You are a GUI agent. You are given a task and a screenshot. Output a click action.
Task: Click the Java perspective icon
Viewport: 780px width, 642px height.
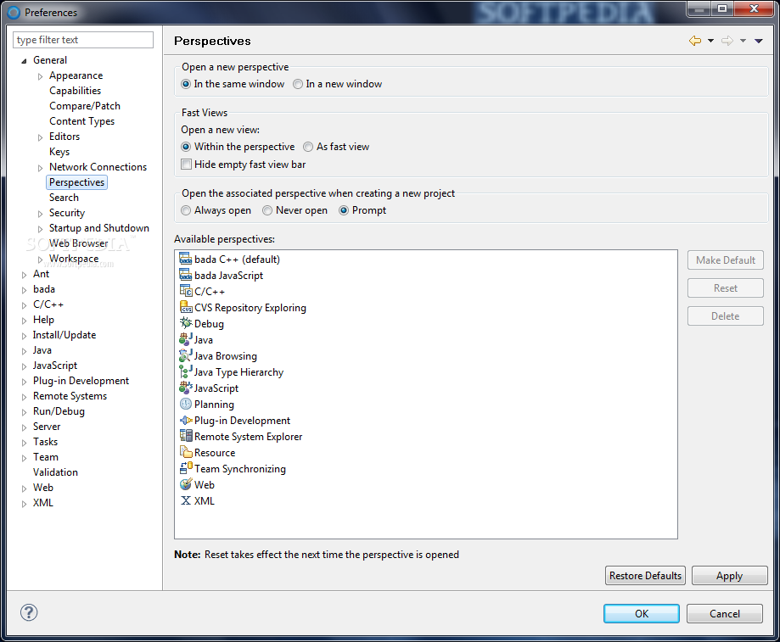pos(186,339)
